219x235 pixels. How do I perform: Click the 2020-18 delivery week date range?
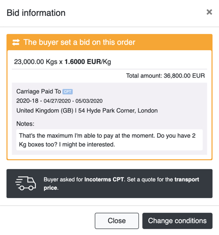pos(59,101)
